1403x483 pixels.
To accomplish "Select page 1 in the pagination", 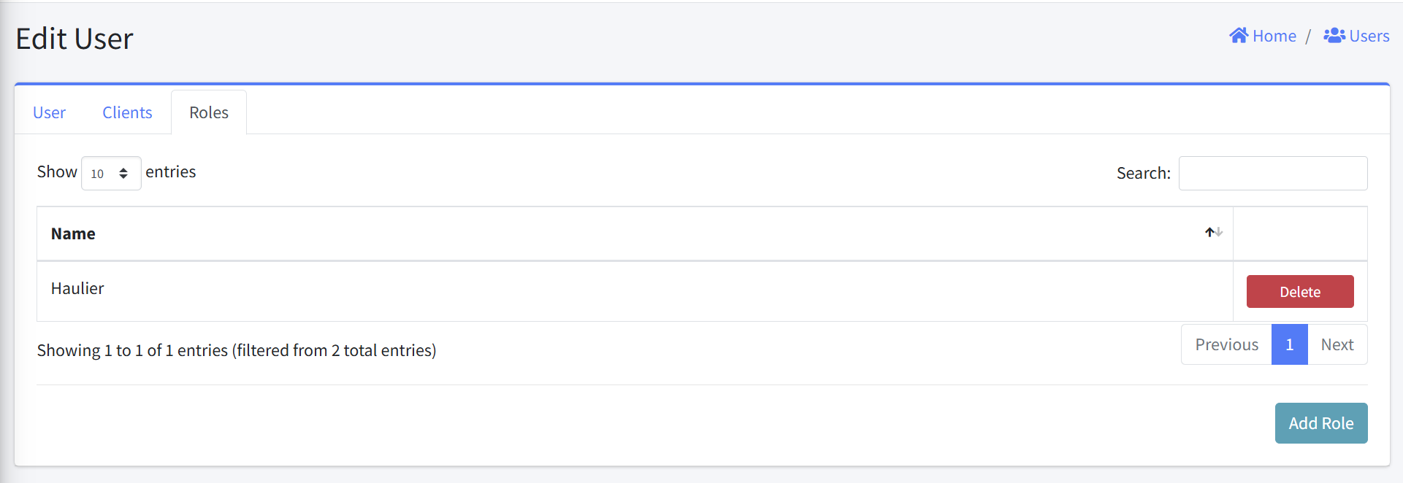I will click(x=1290, y=344).
